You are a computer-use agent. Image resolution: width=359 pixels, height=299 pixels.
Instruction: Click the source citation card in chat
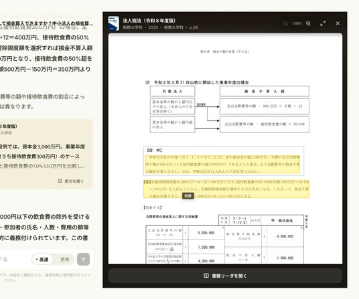click(x=45, y=154)
